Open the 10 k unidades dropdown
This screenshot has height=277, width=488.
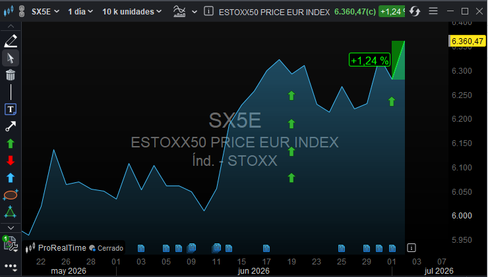(132, 11)
